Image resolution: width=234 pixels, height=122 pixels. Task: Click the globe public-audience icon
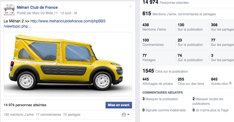coord(76,13)
